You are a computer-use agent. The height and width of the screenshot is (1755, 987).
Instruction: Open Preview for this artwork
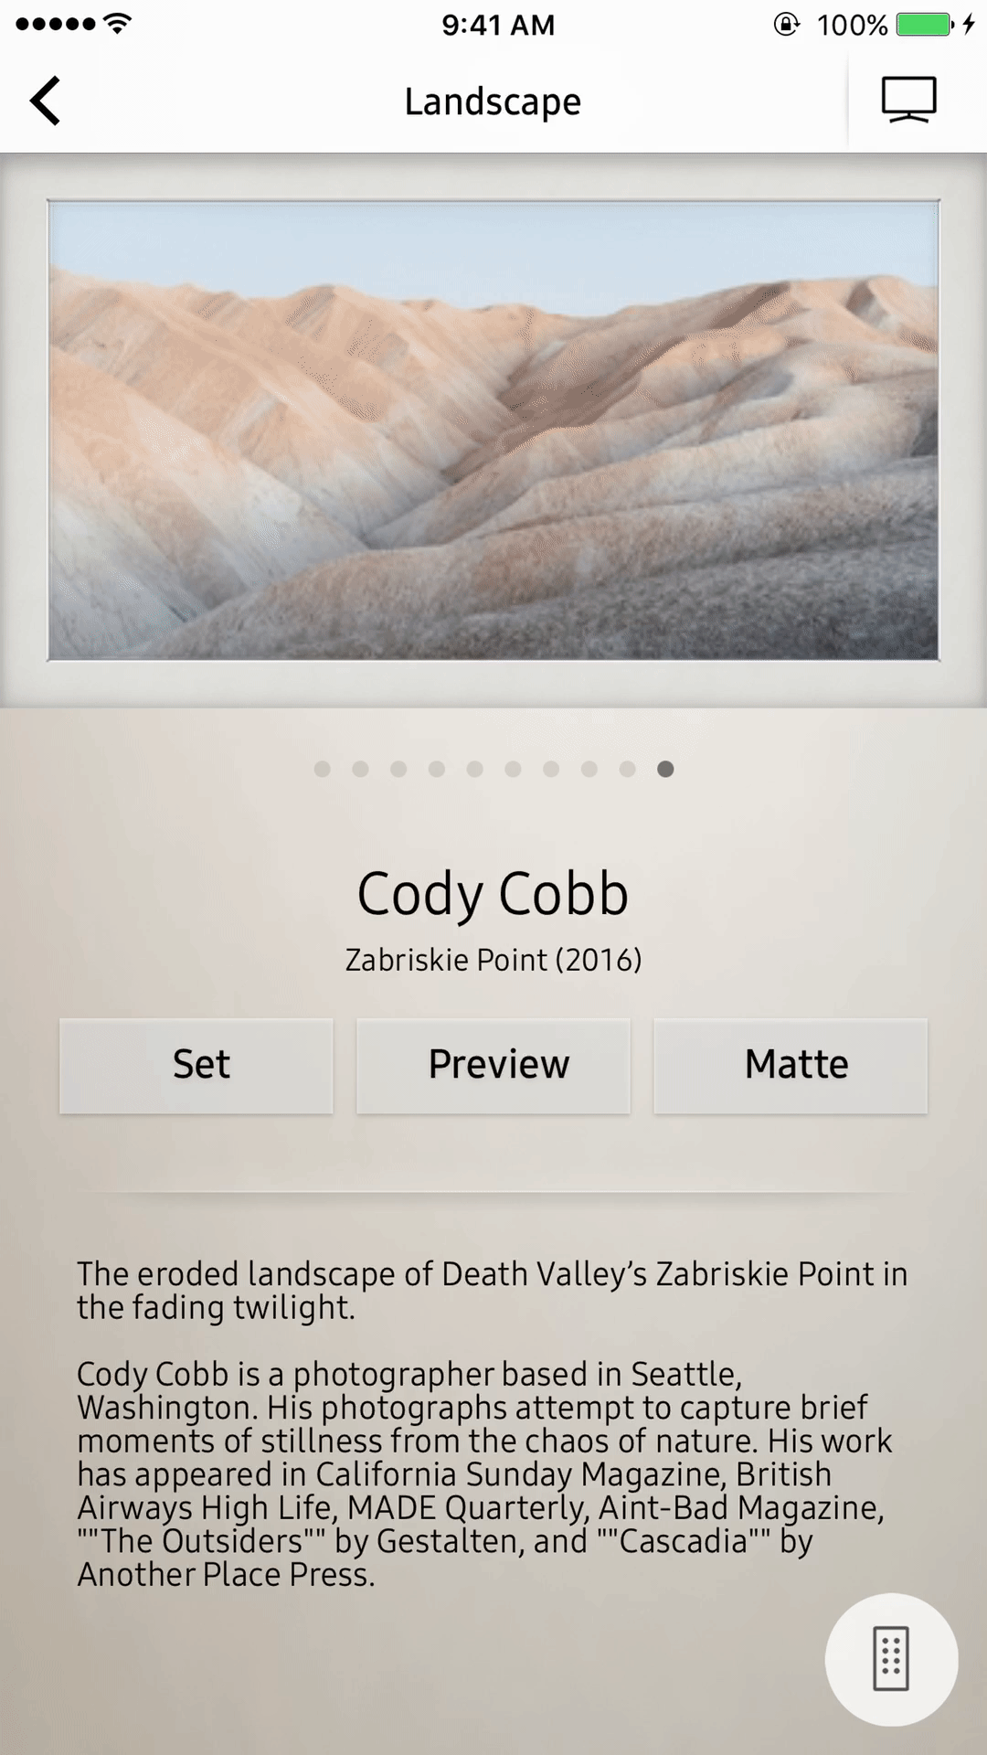[x=493, y=1066]
